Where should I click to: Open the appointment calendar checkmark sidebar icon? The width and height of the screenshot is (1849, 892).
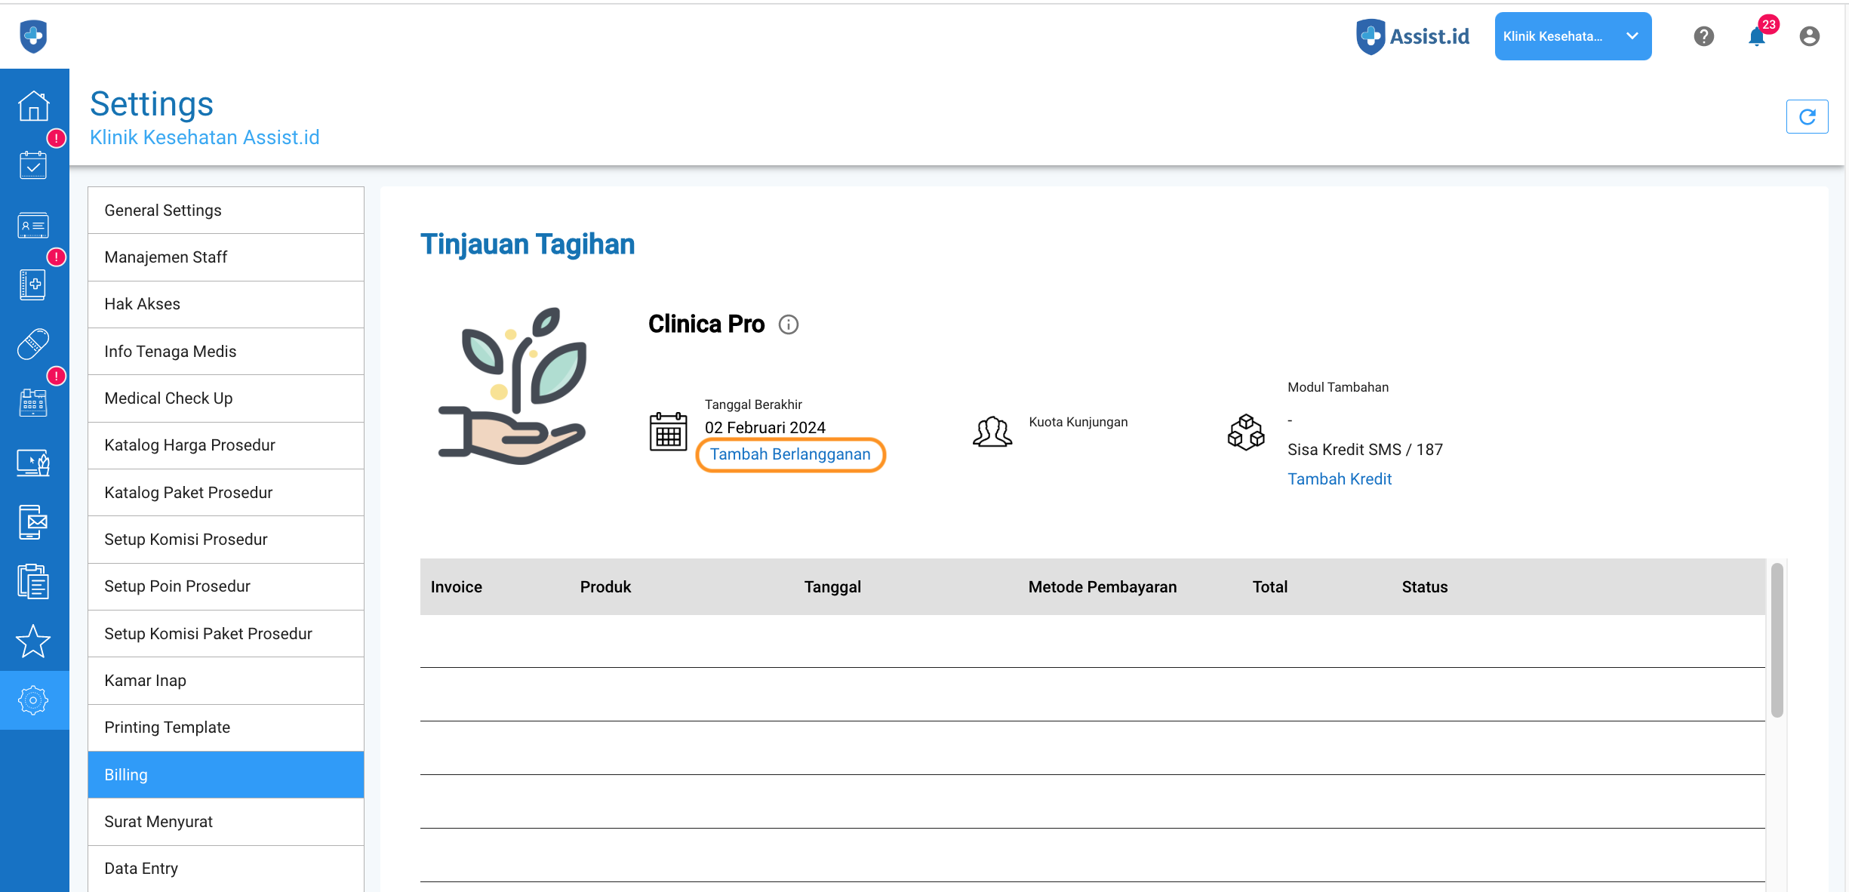33,165
